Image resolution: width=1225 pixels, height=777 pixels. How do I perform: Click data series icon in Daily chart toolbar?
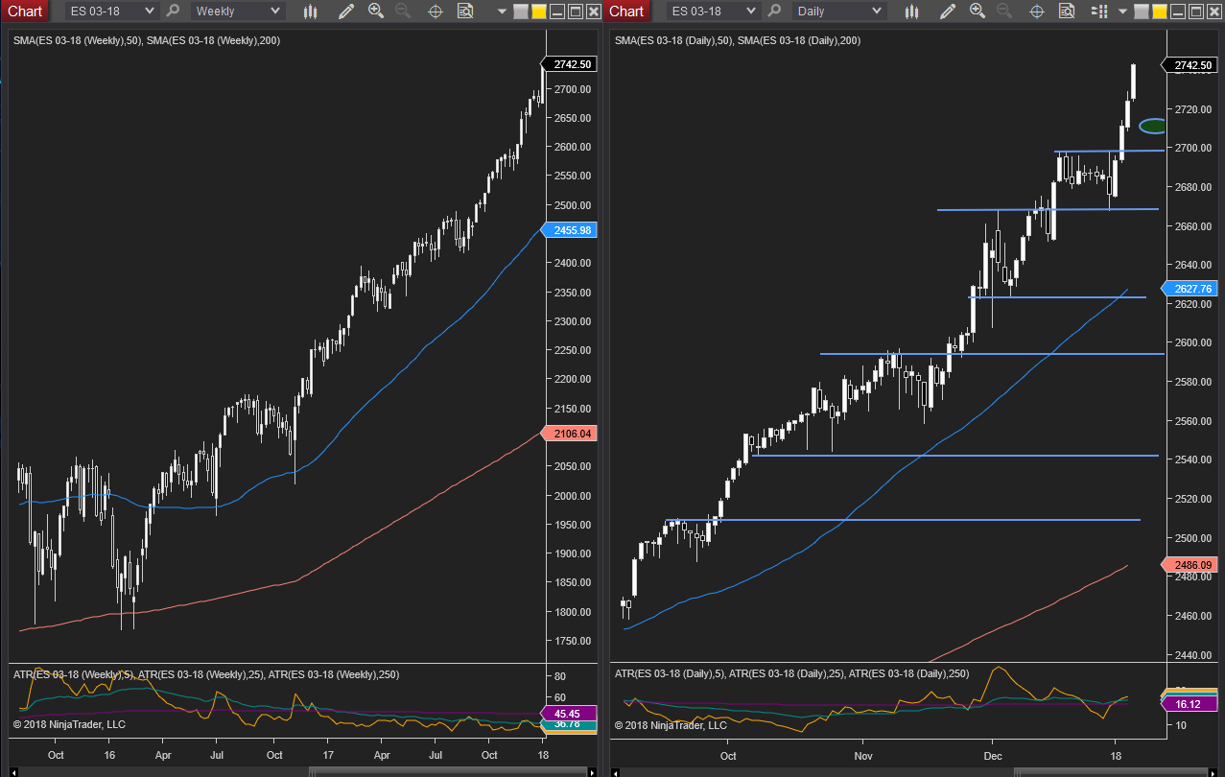pos(1099,12)
